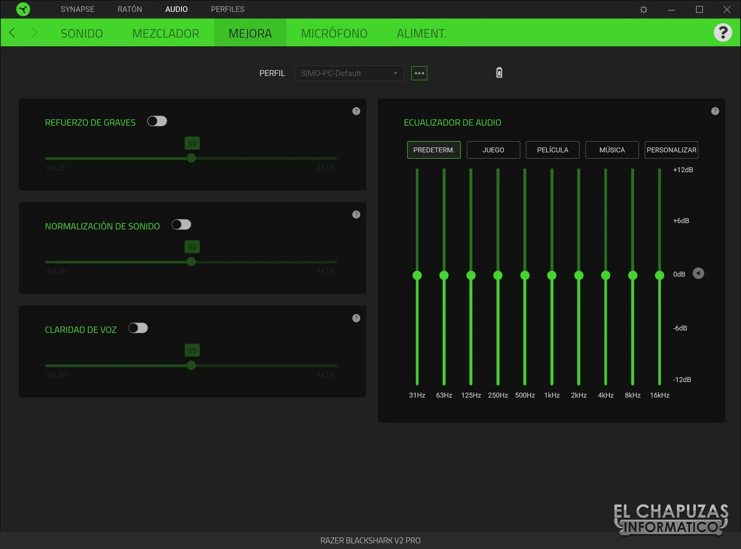Choose the Personalizar equalizer preset
This screenshot has width=741, height=549.
pyautogui.click(x=671, y=150)
